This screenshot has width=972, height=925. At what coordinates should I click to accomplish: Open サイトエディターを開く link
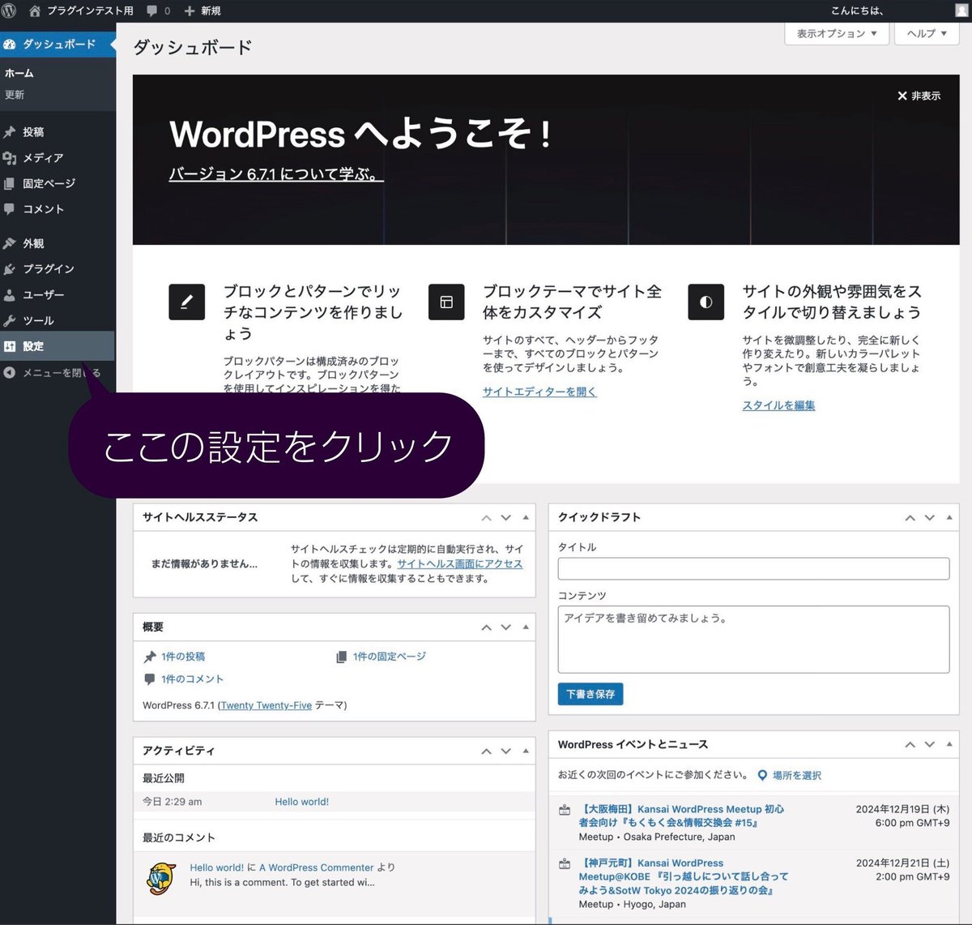pyautogui.click(x=539, y=392)
